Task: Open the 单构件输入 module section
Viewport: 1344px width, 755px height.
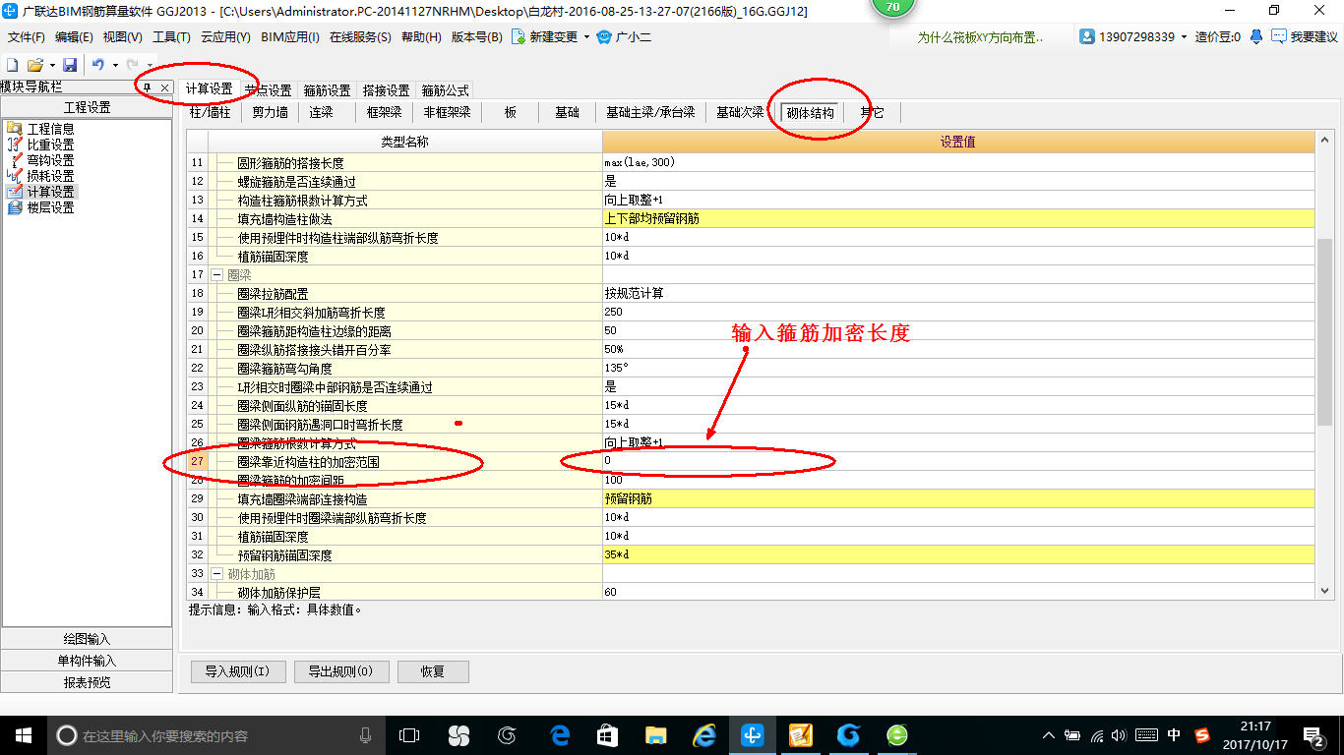Action: click(87, 661)
